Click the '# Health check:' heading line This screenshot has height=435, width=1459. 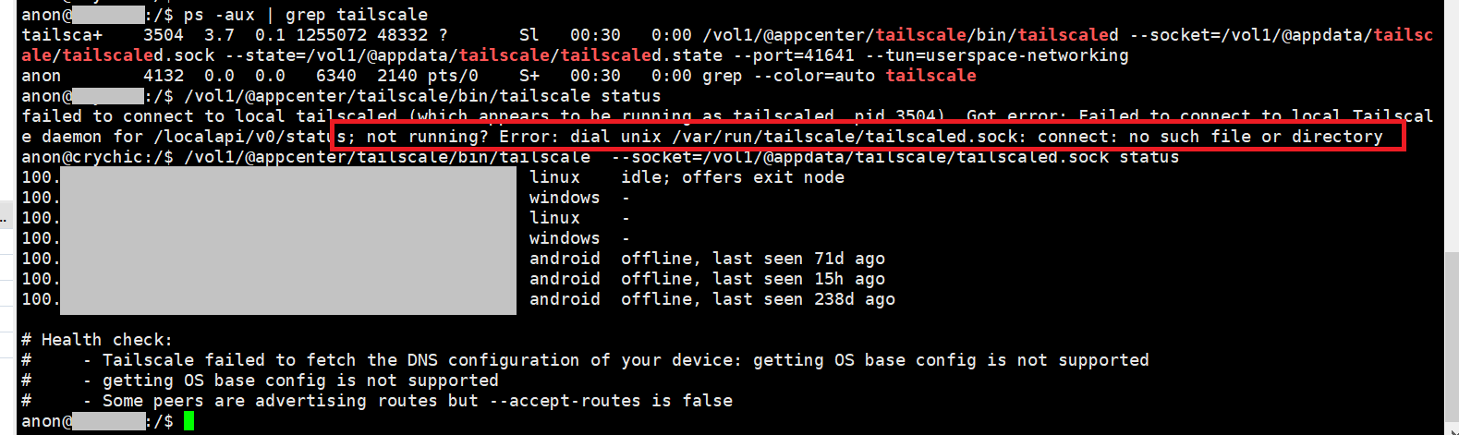[x=97, y=340]
